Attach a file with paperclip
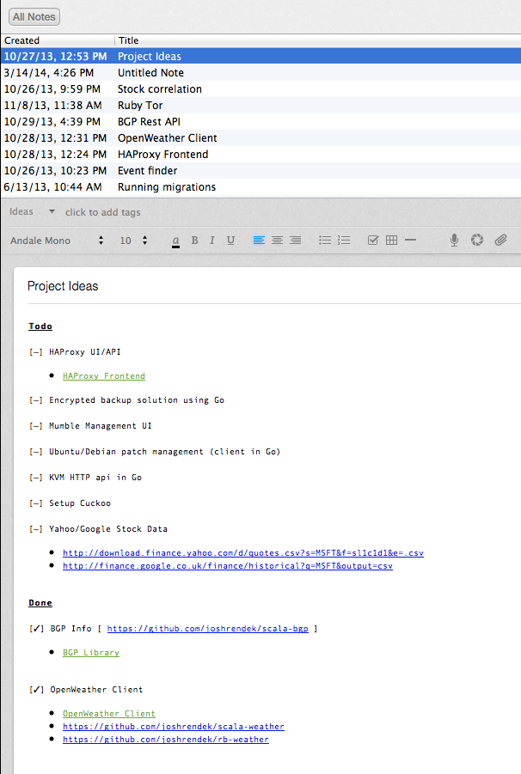This screenshot has height=774, width=521. [x=500, y=241]
